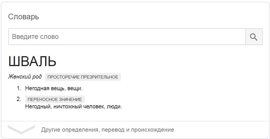Open 'Другие определения, перевод и происхождение'

point(107,130)
